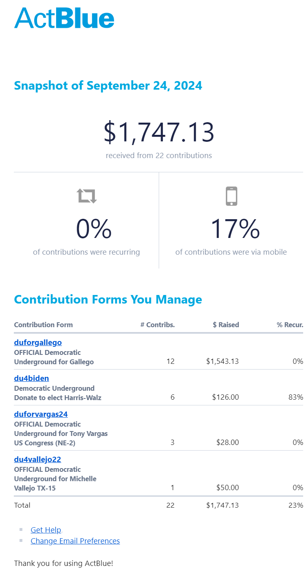This screenshot has width=306, height=570.
Task: Click the $1,747.13 total amount heading
Action: (x=159, y=132)
